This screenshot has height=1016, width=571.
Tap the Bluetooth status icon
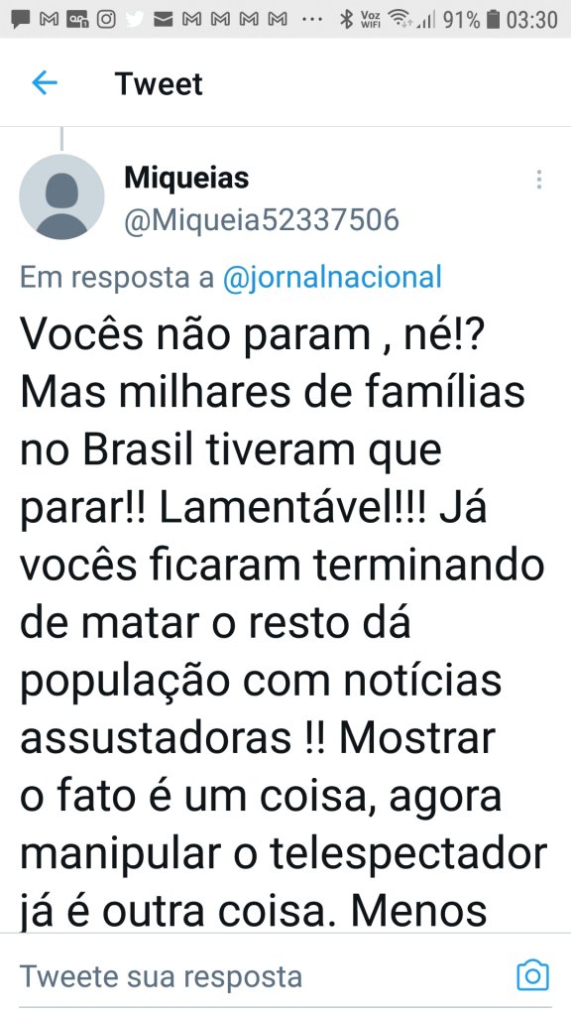click(x=347, y=20)
